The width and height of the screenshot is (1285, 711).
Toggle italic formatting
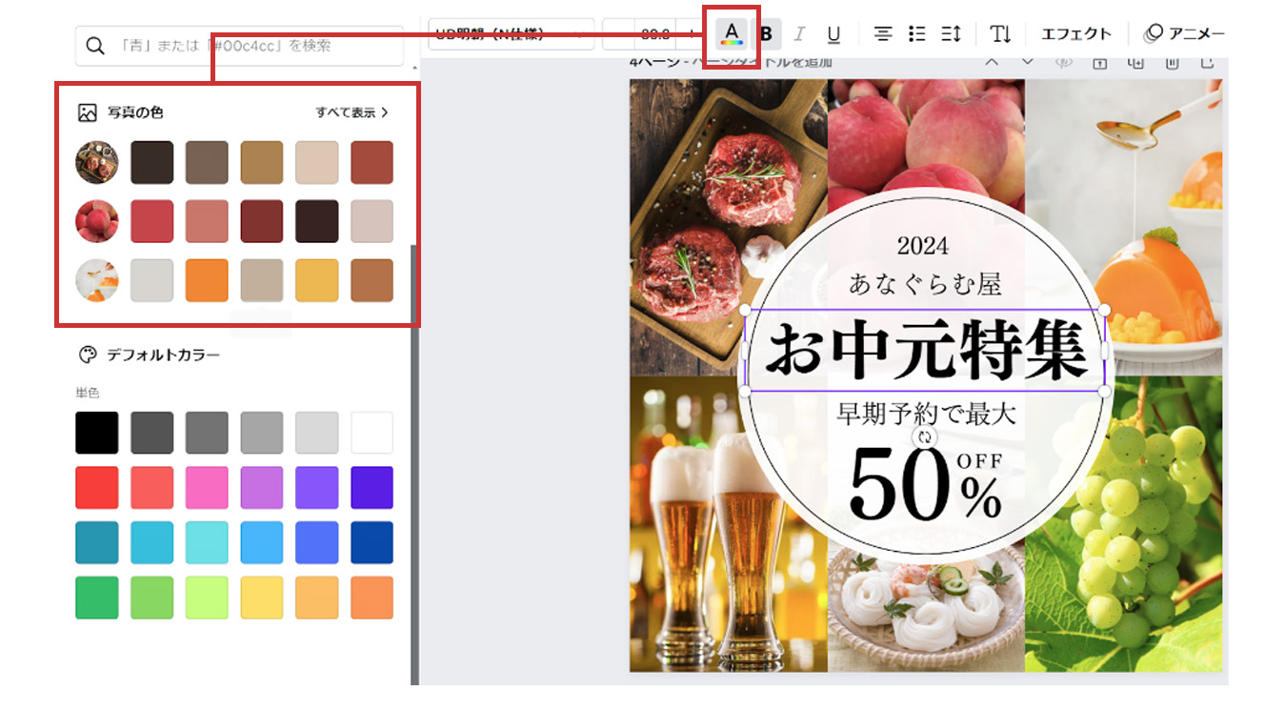pos(799,34)
